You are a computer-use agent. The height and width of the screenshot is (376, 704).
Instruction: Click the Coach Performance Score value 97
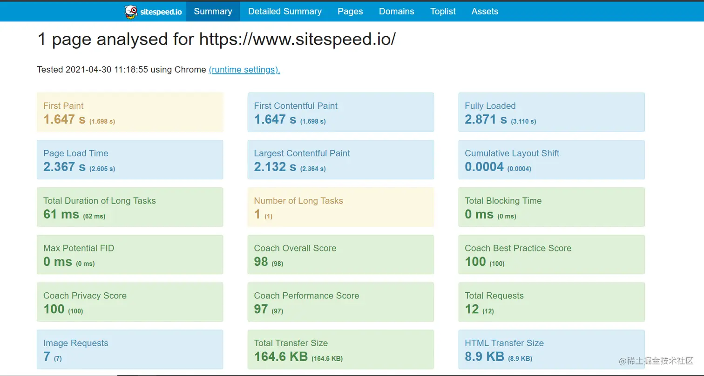coord(261,309)
